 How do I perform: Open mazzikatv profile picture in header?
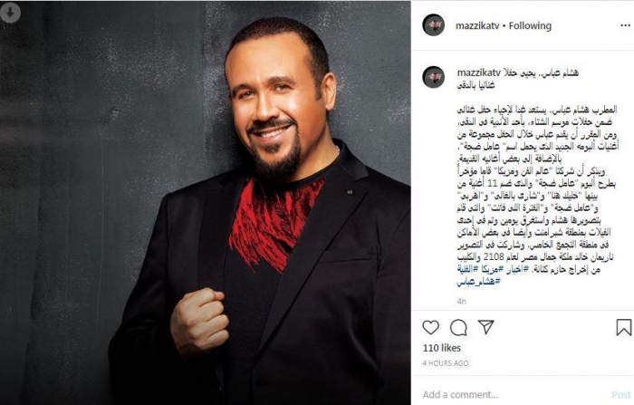tap(434, 25)
